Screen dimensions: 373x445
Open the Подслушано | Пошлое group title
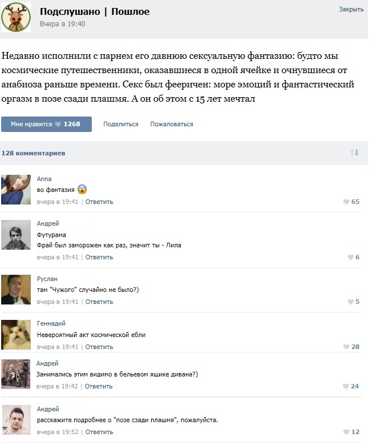point(95,11)
